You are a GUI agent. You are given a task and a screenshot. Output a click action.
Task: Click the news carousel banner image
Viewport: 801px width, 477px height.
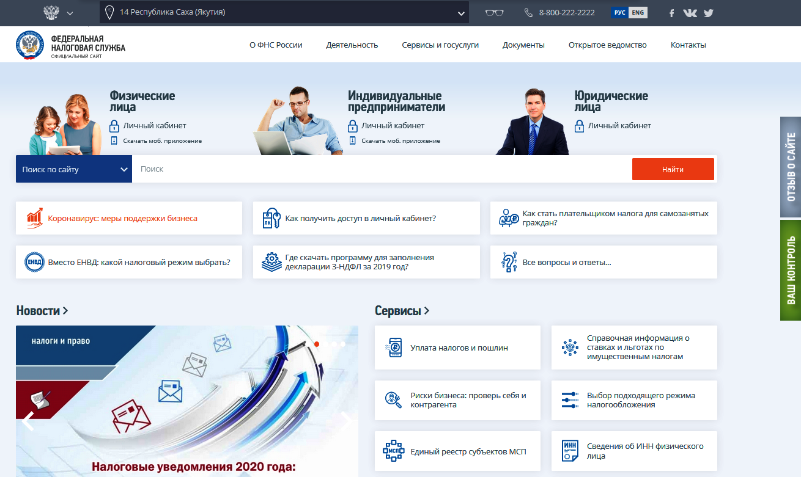(x=187, y=401)
